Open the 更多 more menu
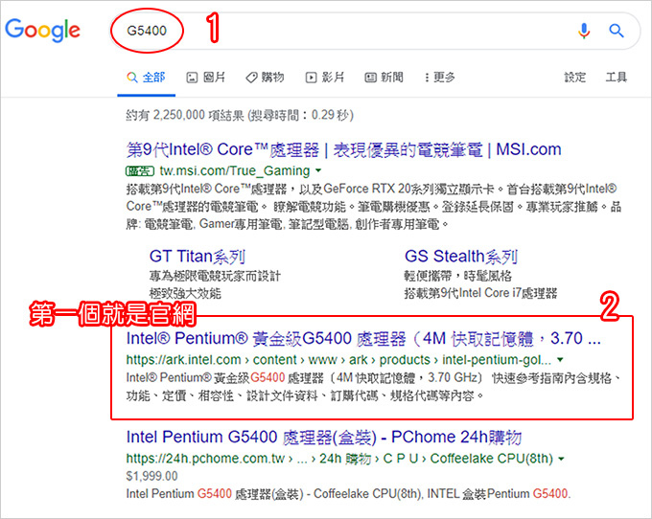Image resolution: width=652 pixels, height=519 pixels. click(440, 78)
